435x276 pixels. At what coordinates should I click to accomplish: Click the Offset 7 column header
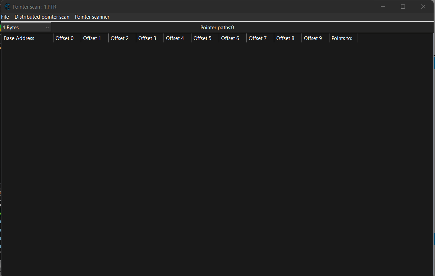(x=260, y=38)
